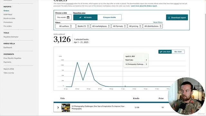Image resolution: width=206 pixels, height=116 pixels.
Task: Click the download arrow icon on report button
Action: (169, 17)
